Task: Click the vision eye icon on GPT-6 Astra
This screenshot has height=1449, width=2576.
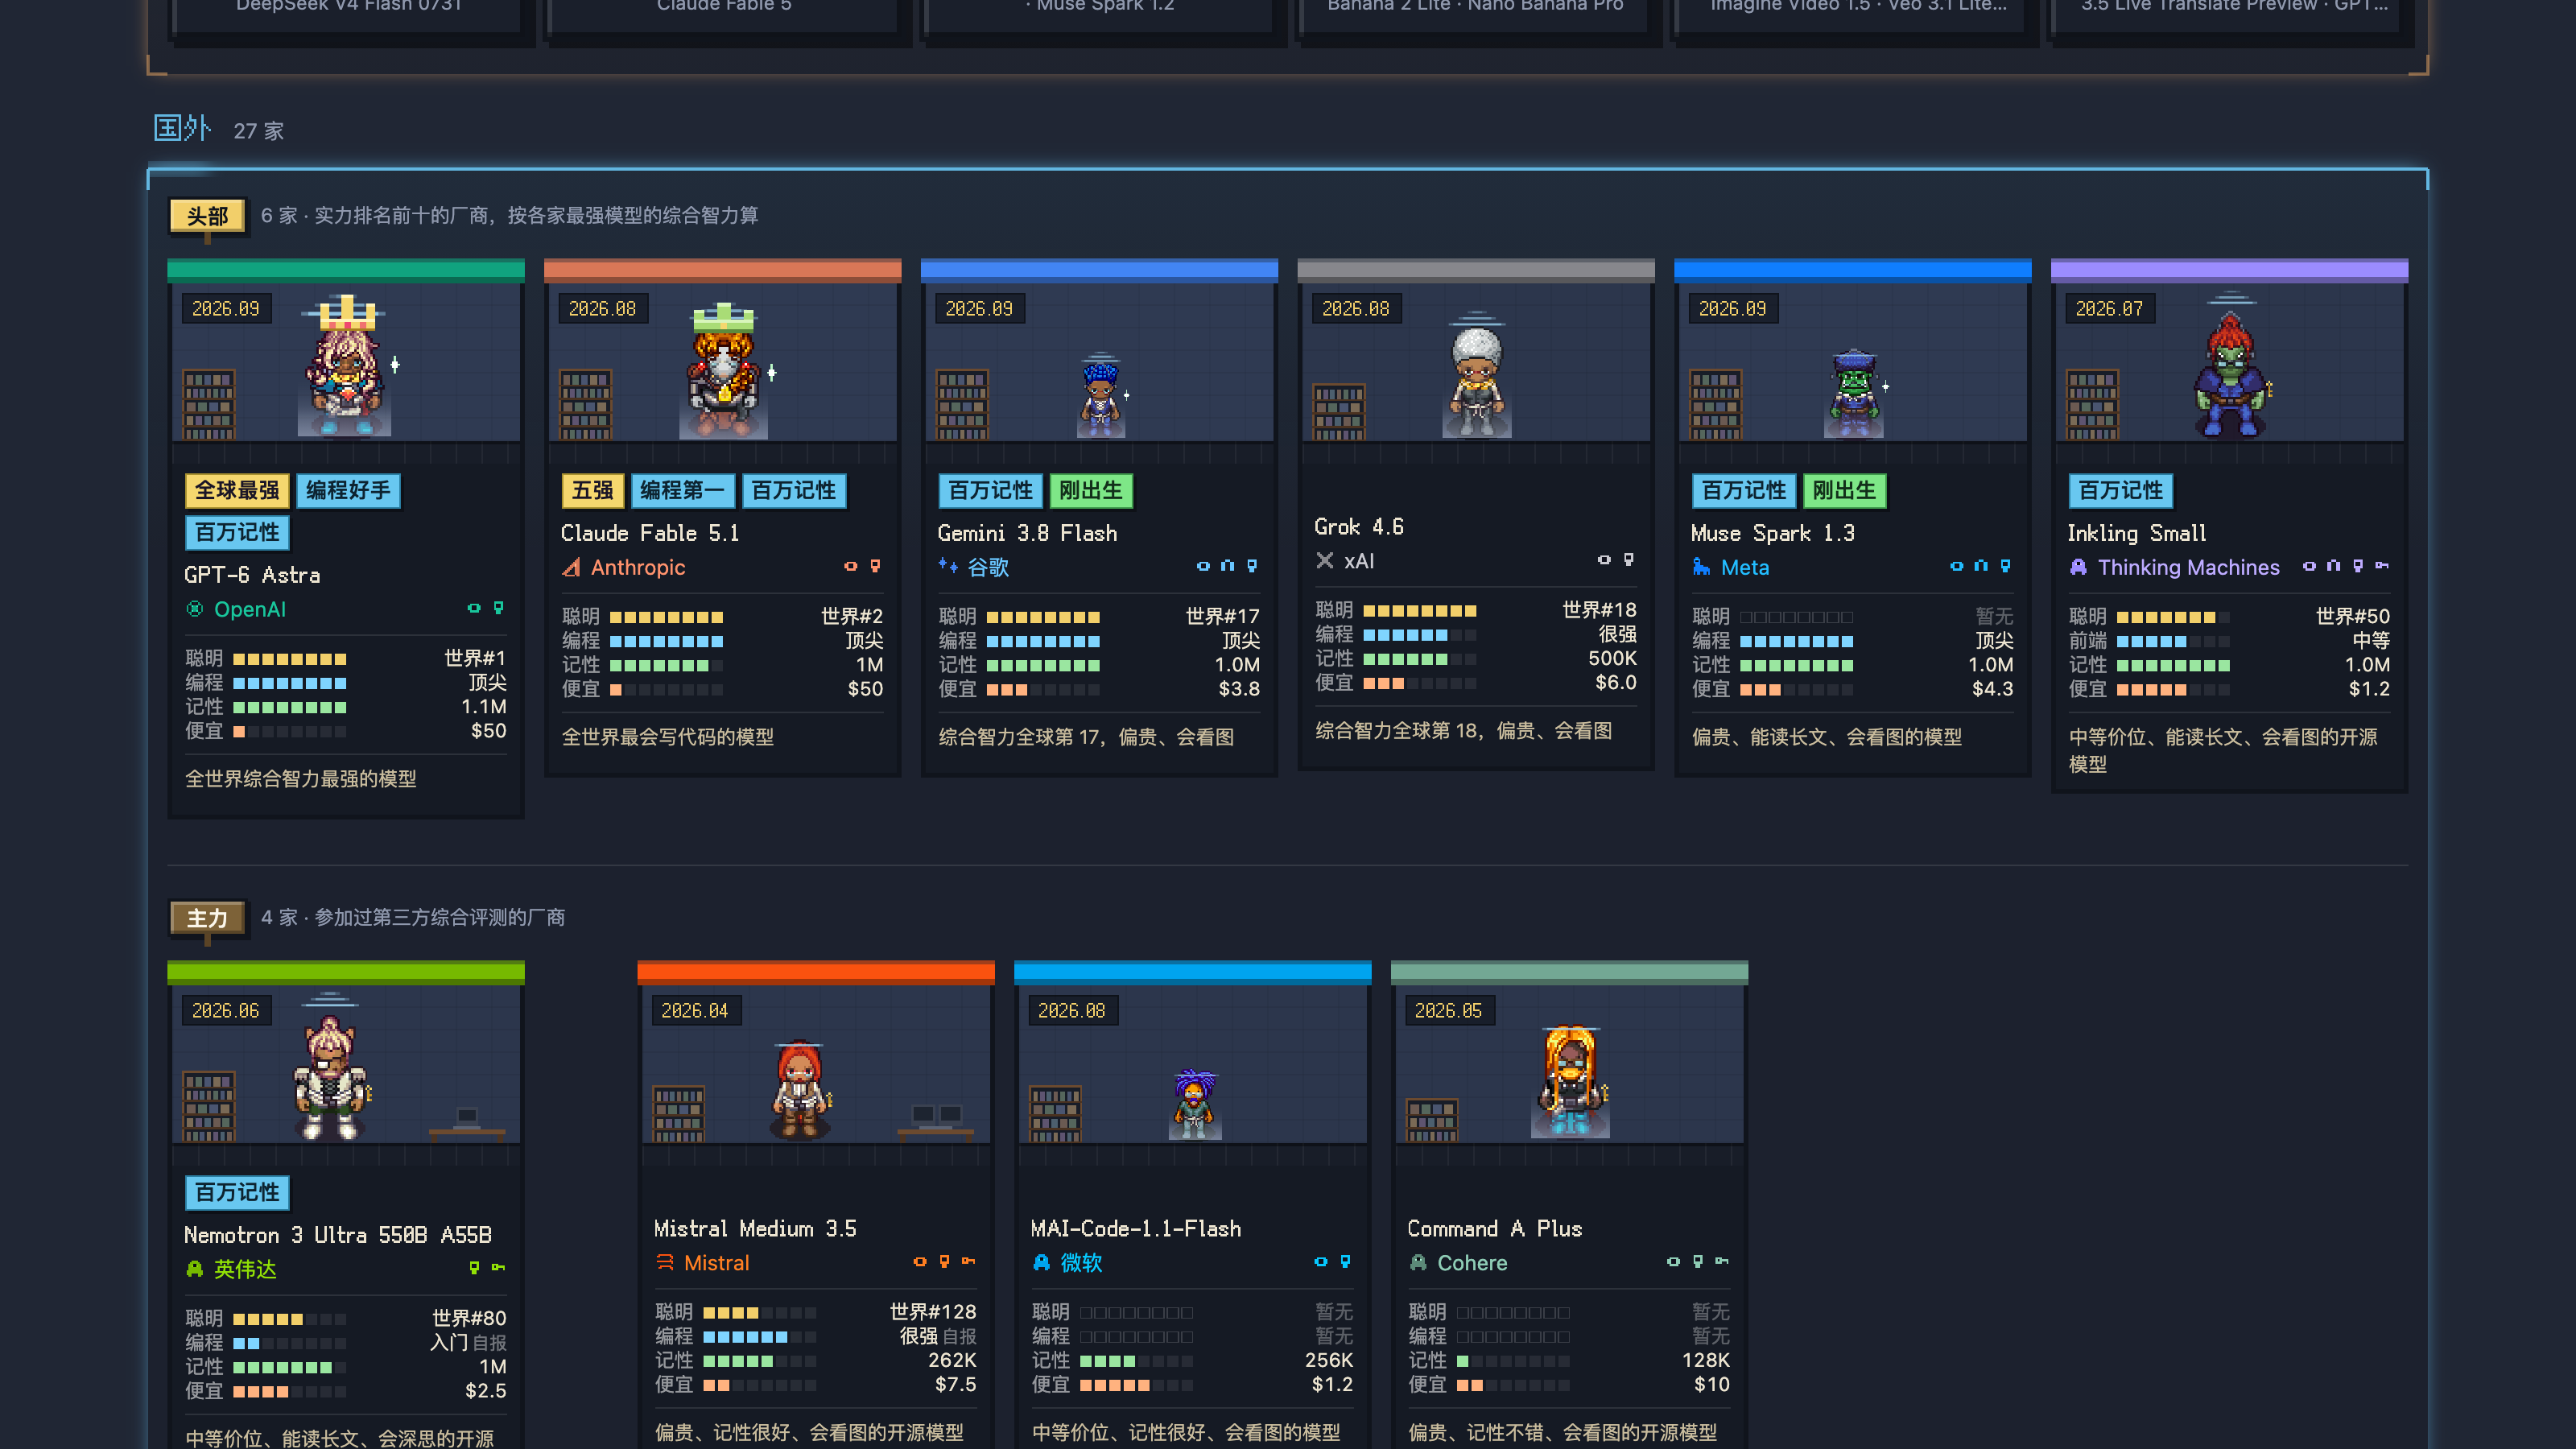Action: click(x=474, y=608)
